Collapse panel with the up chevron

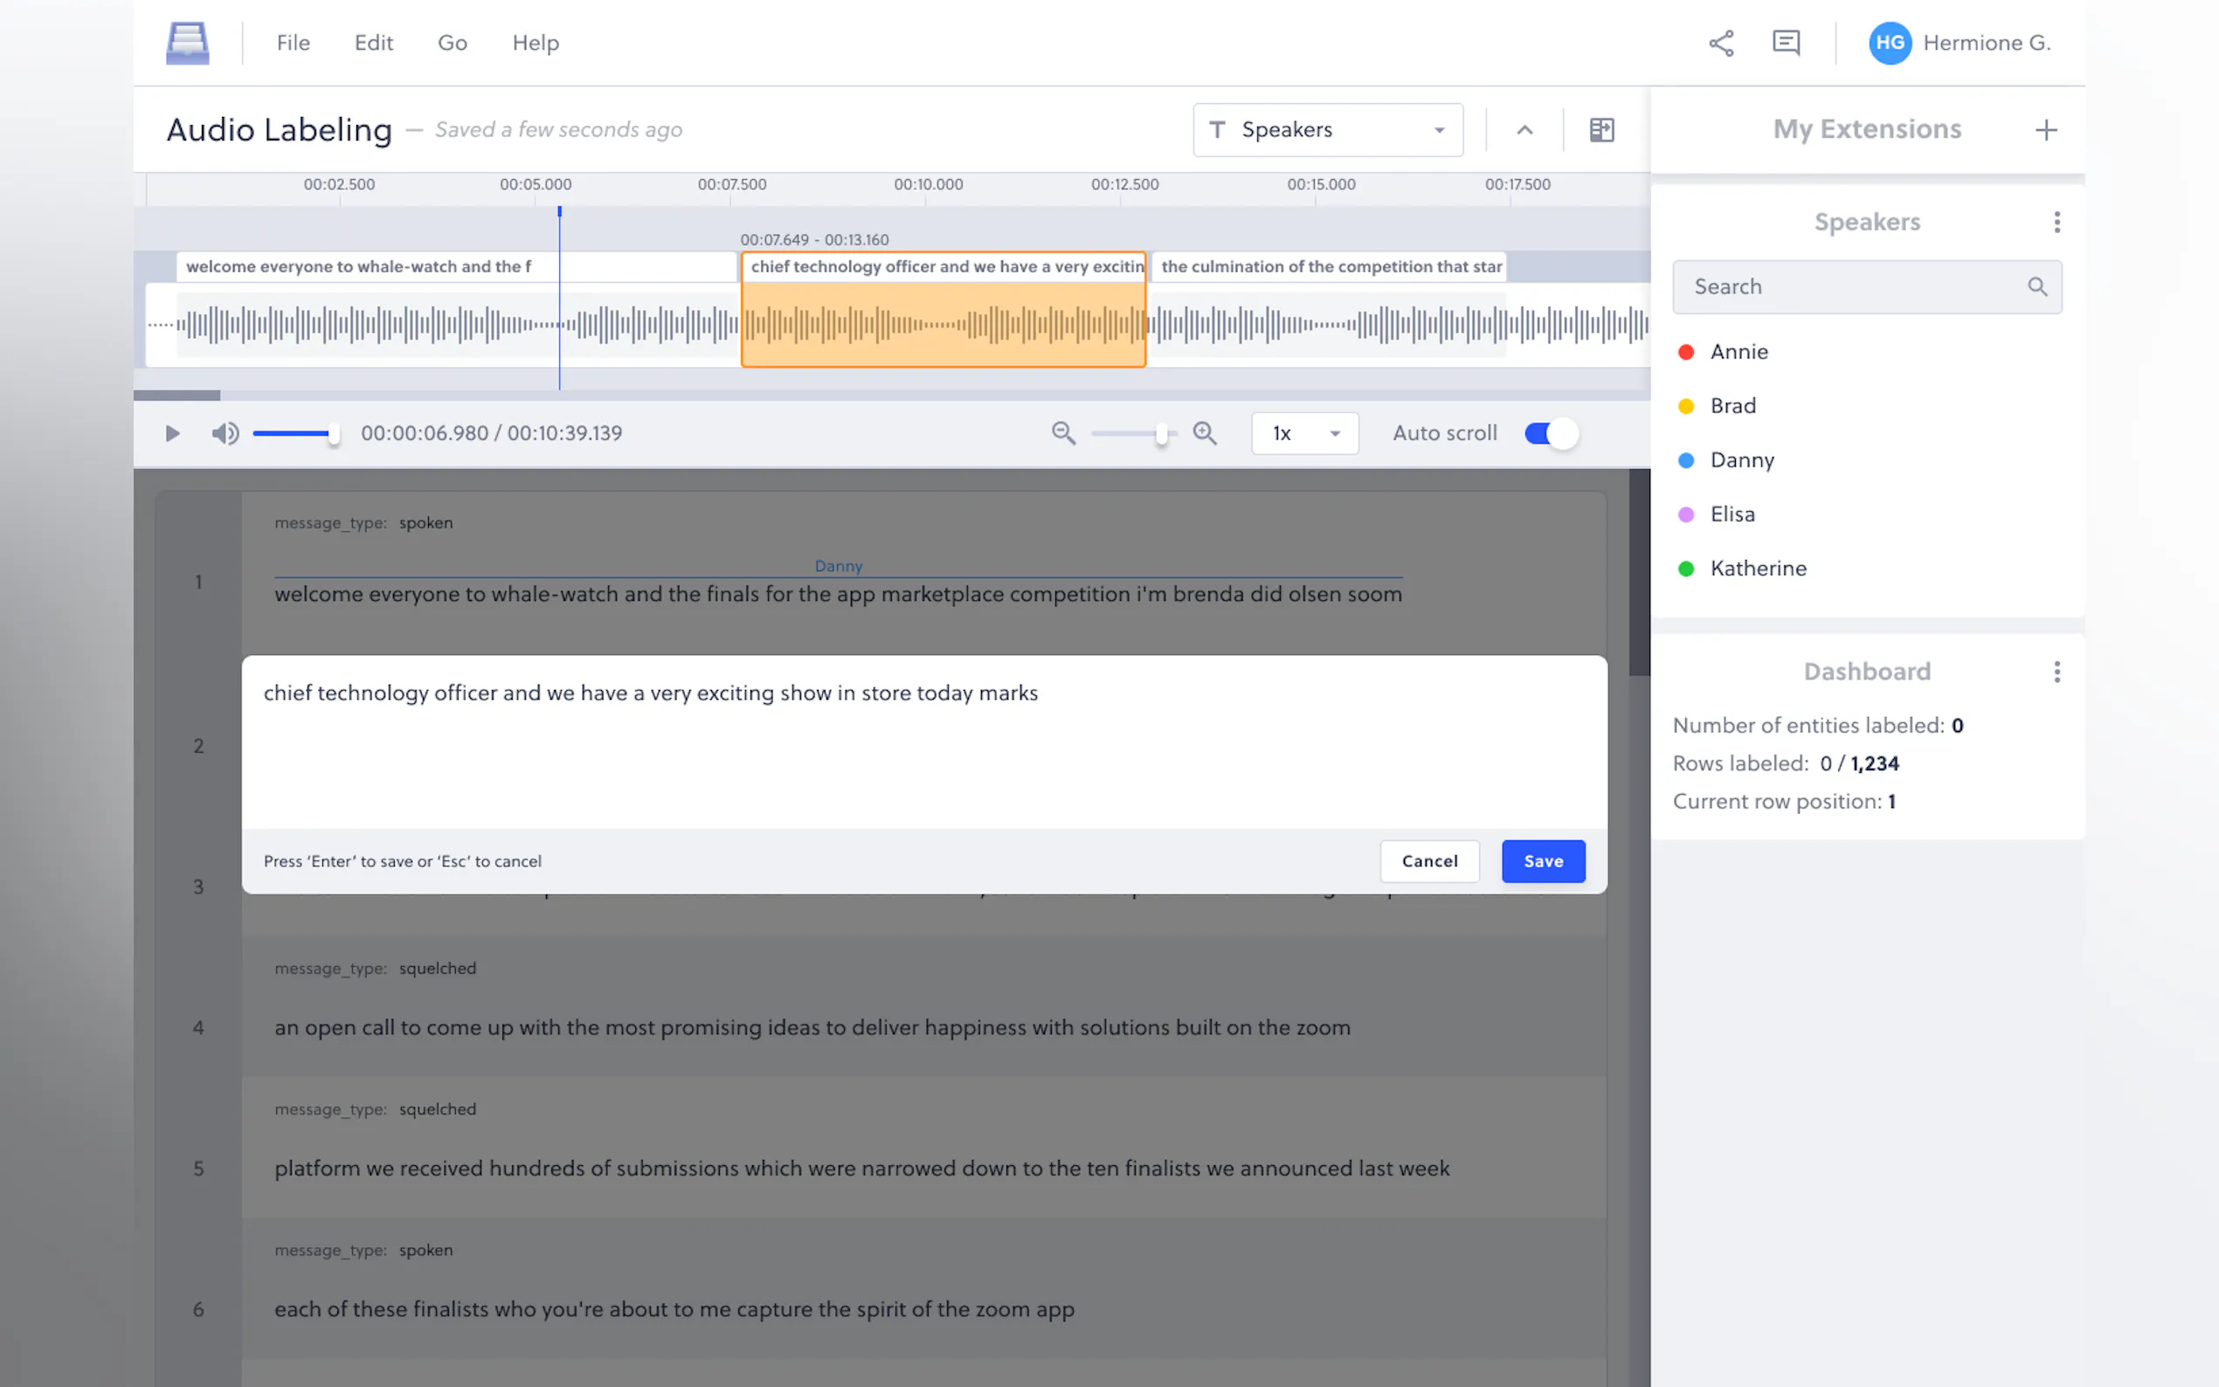pos(1524,130)
